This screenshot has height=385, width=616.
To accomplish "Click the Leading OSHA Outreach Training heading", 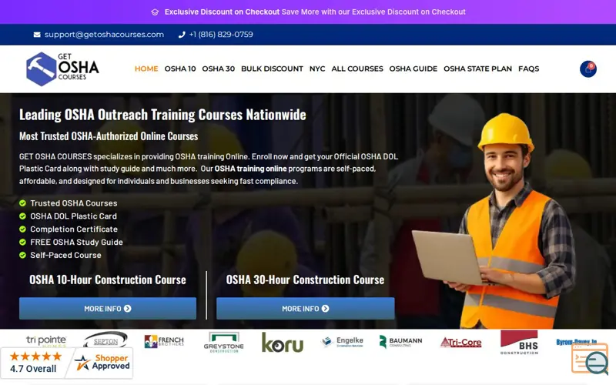I will (x=162, y=115).
